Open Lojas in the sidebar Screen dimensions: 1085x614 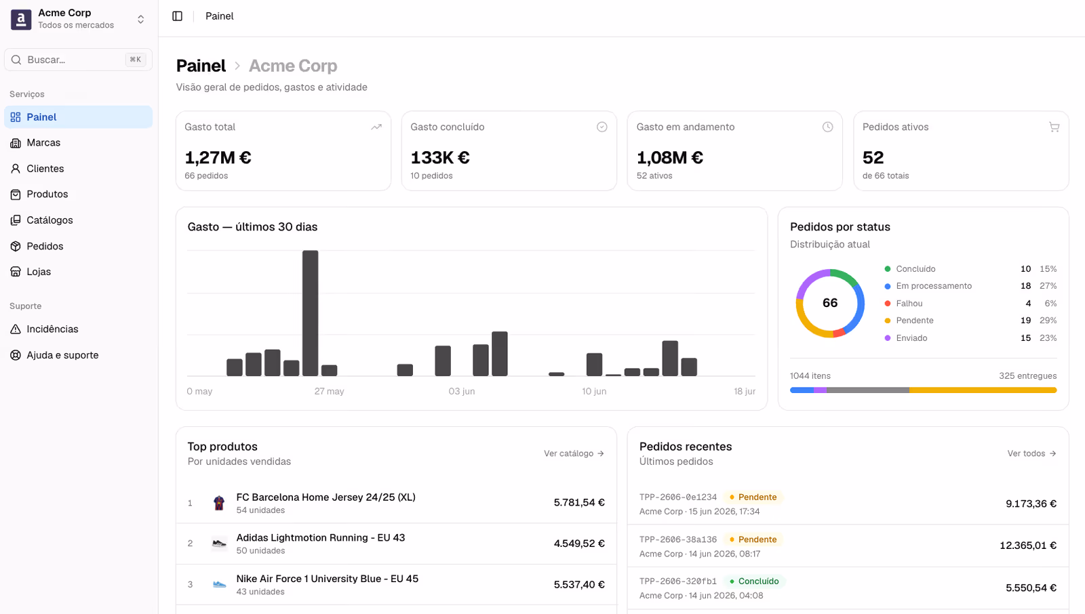pos(79,272)
